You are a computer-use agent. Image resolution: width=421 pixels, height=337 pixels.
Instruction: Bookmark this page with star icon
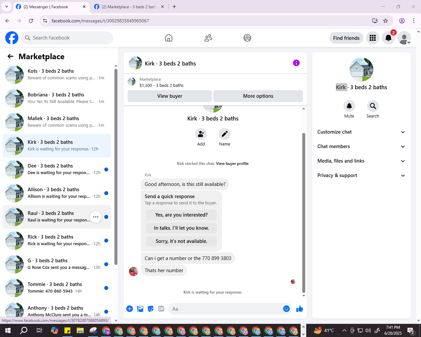click(385, 21)
